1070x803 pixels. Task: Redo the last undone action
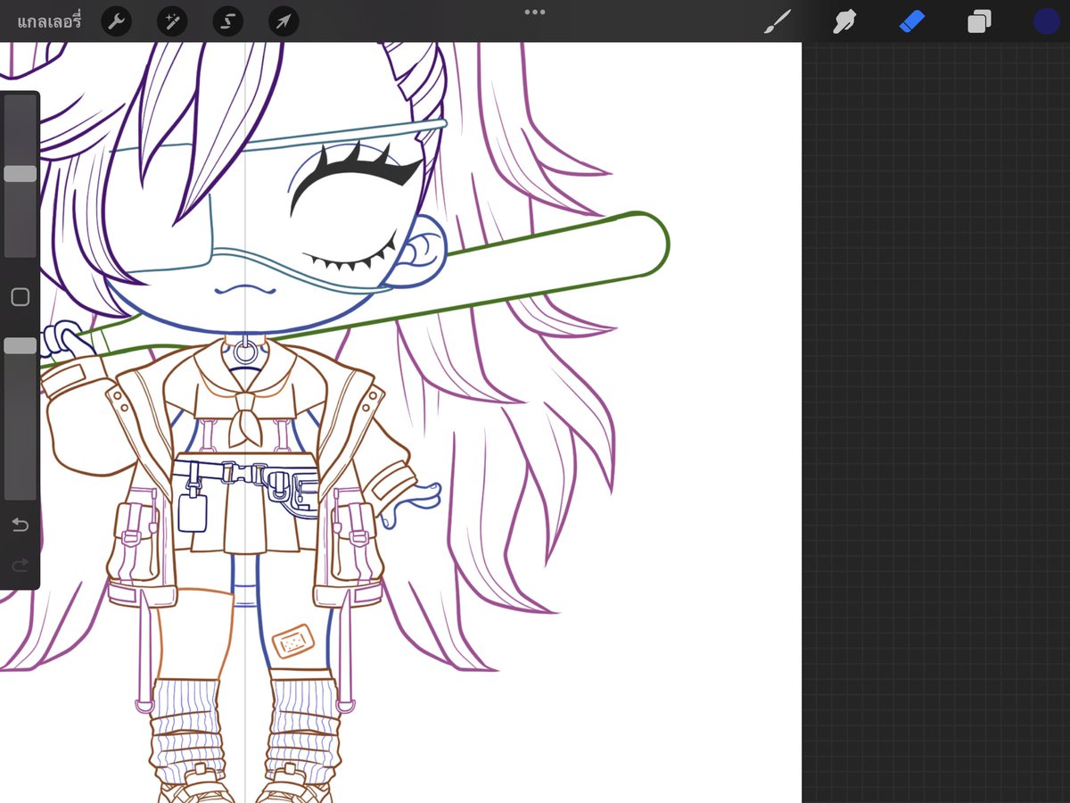point(20,566)
